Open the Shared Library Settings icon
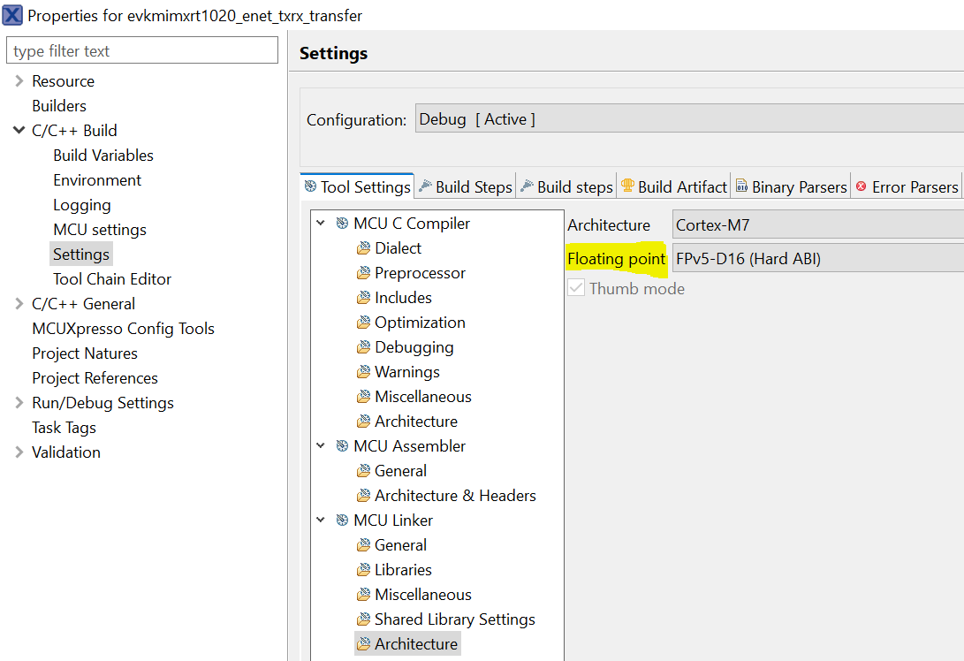964x661 pixels. (364, 619)
